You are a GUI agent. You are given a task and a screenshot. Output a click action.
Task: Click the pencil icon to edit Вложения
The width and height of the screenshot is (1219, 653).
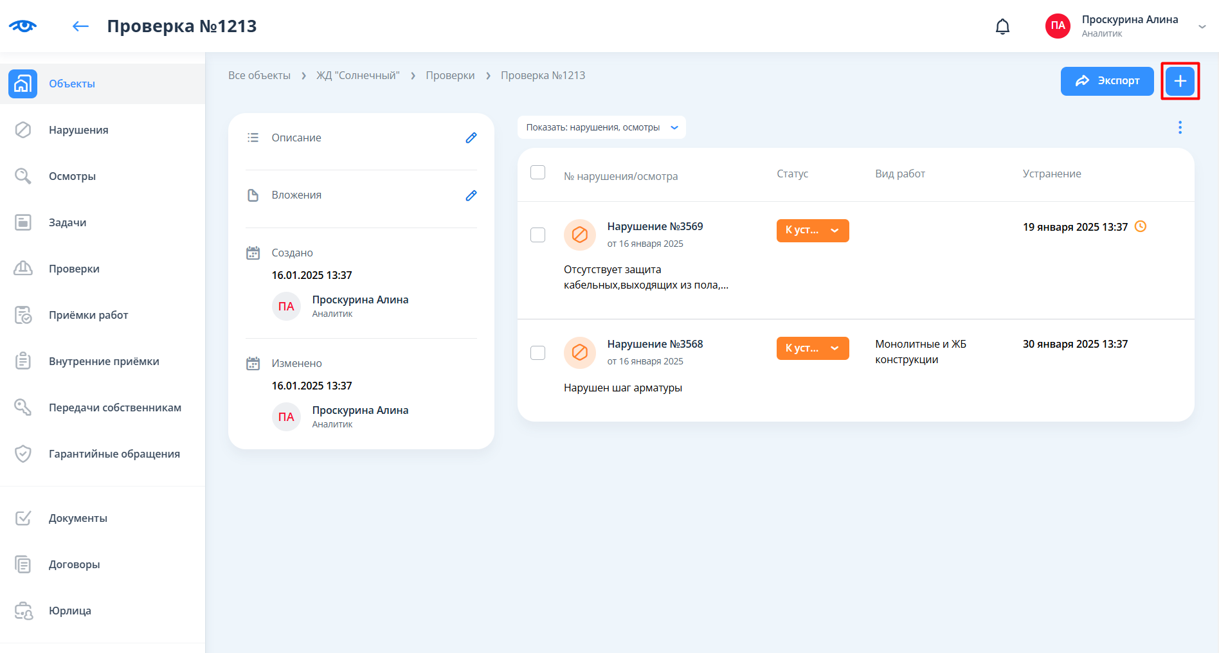(471, 195)
